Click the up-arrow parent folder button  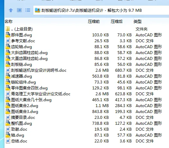click(11, 10)
